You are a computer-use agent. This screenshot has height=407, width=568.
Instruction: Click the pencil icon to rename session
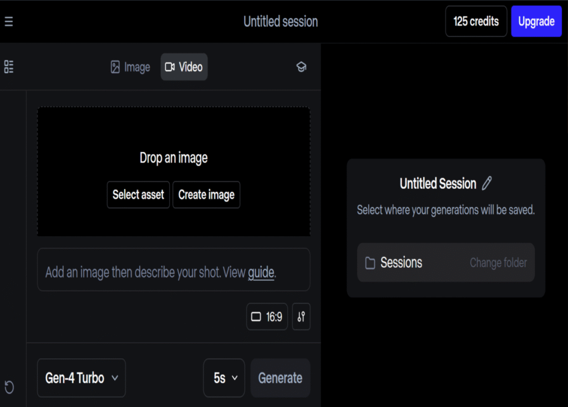tap(487, 183)
